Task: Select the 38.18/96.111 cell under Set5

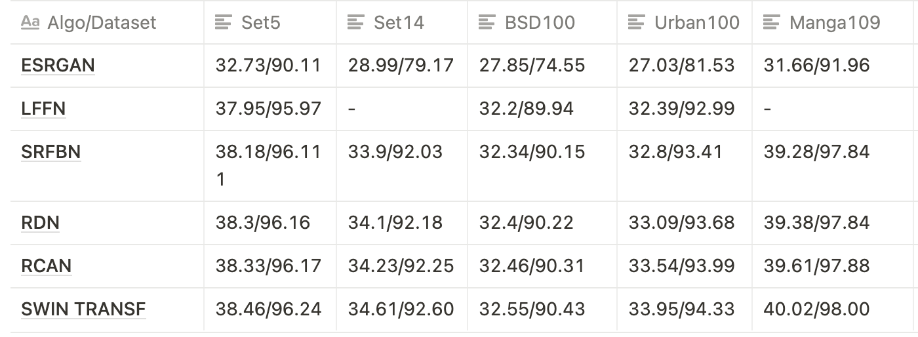Action: pyautogui.click(x=270, y=166)
